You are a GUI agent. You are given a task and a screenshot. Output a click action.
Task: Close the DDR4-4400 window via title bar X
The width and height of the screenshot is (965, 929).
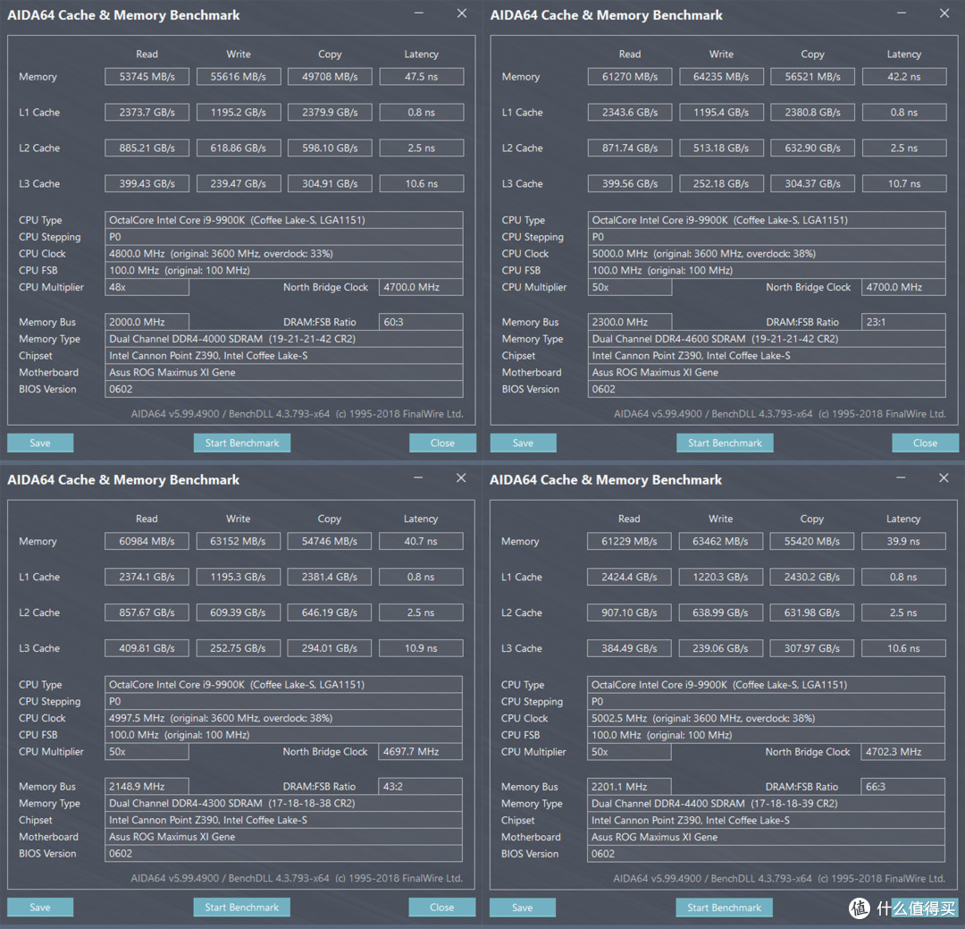944,478
